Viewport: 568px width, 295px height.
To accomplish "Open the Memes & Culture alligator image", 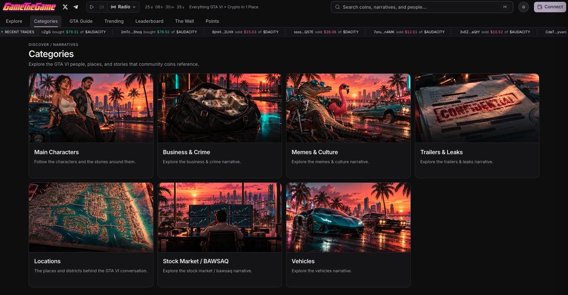I will (x=348, y=108).
